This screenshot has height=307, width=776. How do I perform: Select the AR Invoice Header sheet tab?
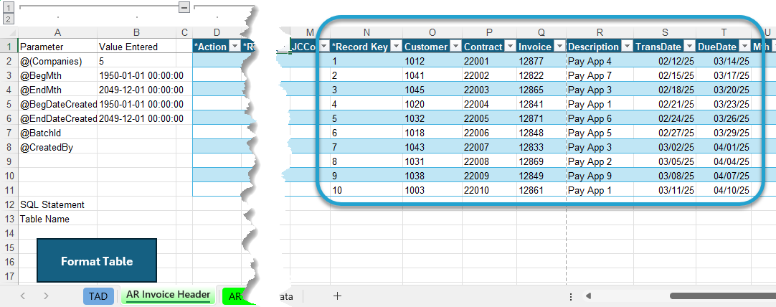coord(168,295)
